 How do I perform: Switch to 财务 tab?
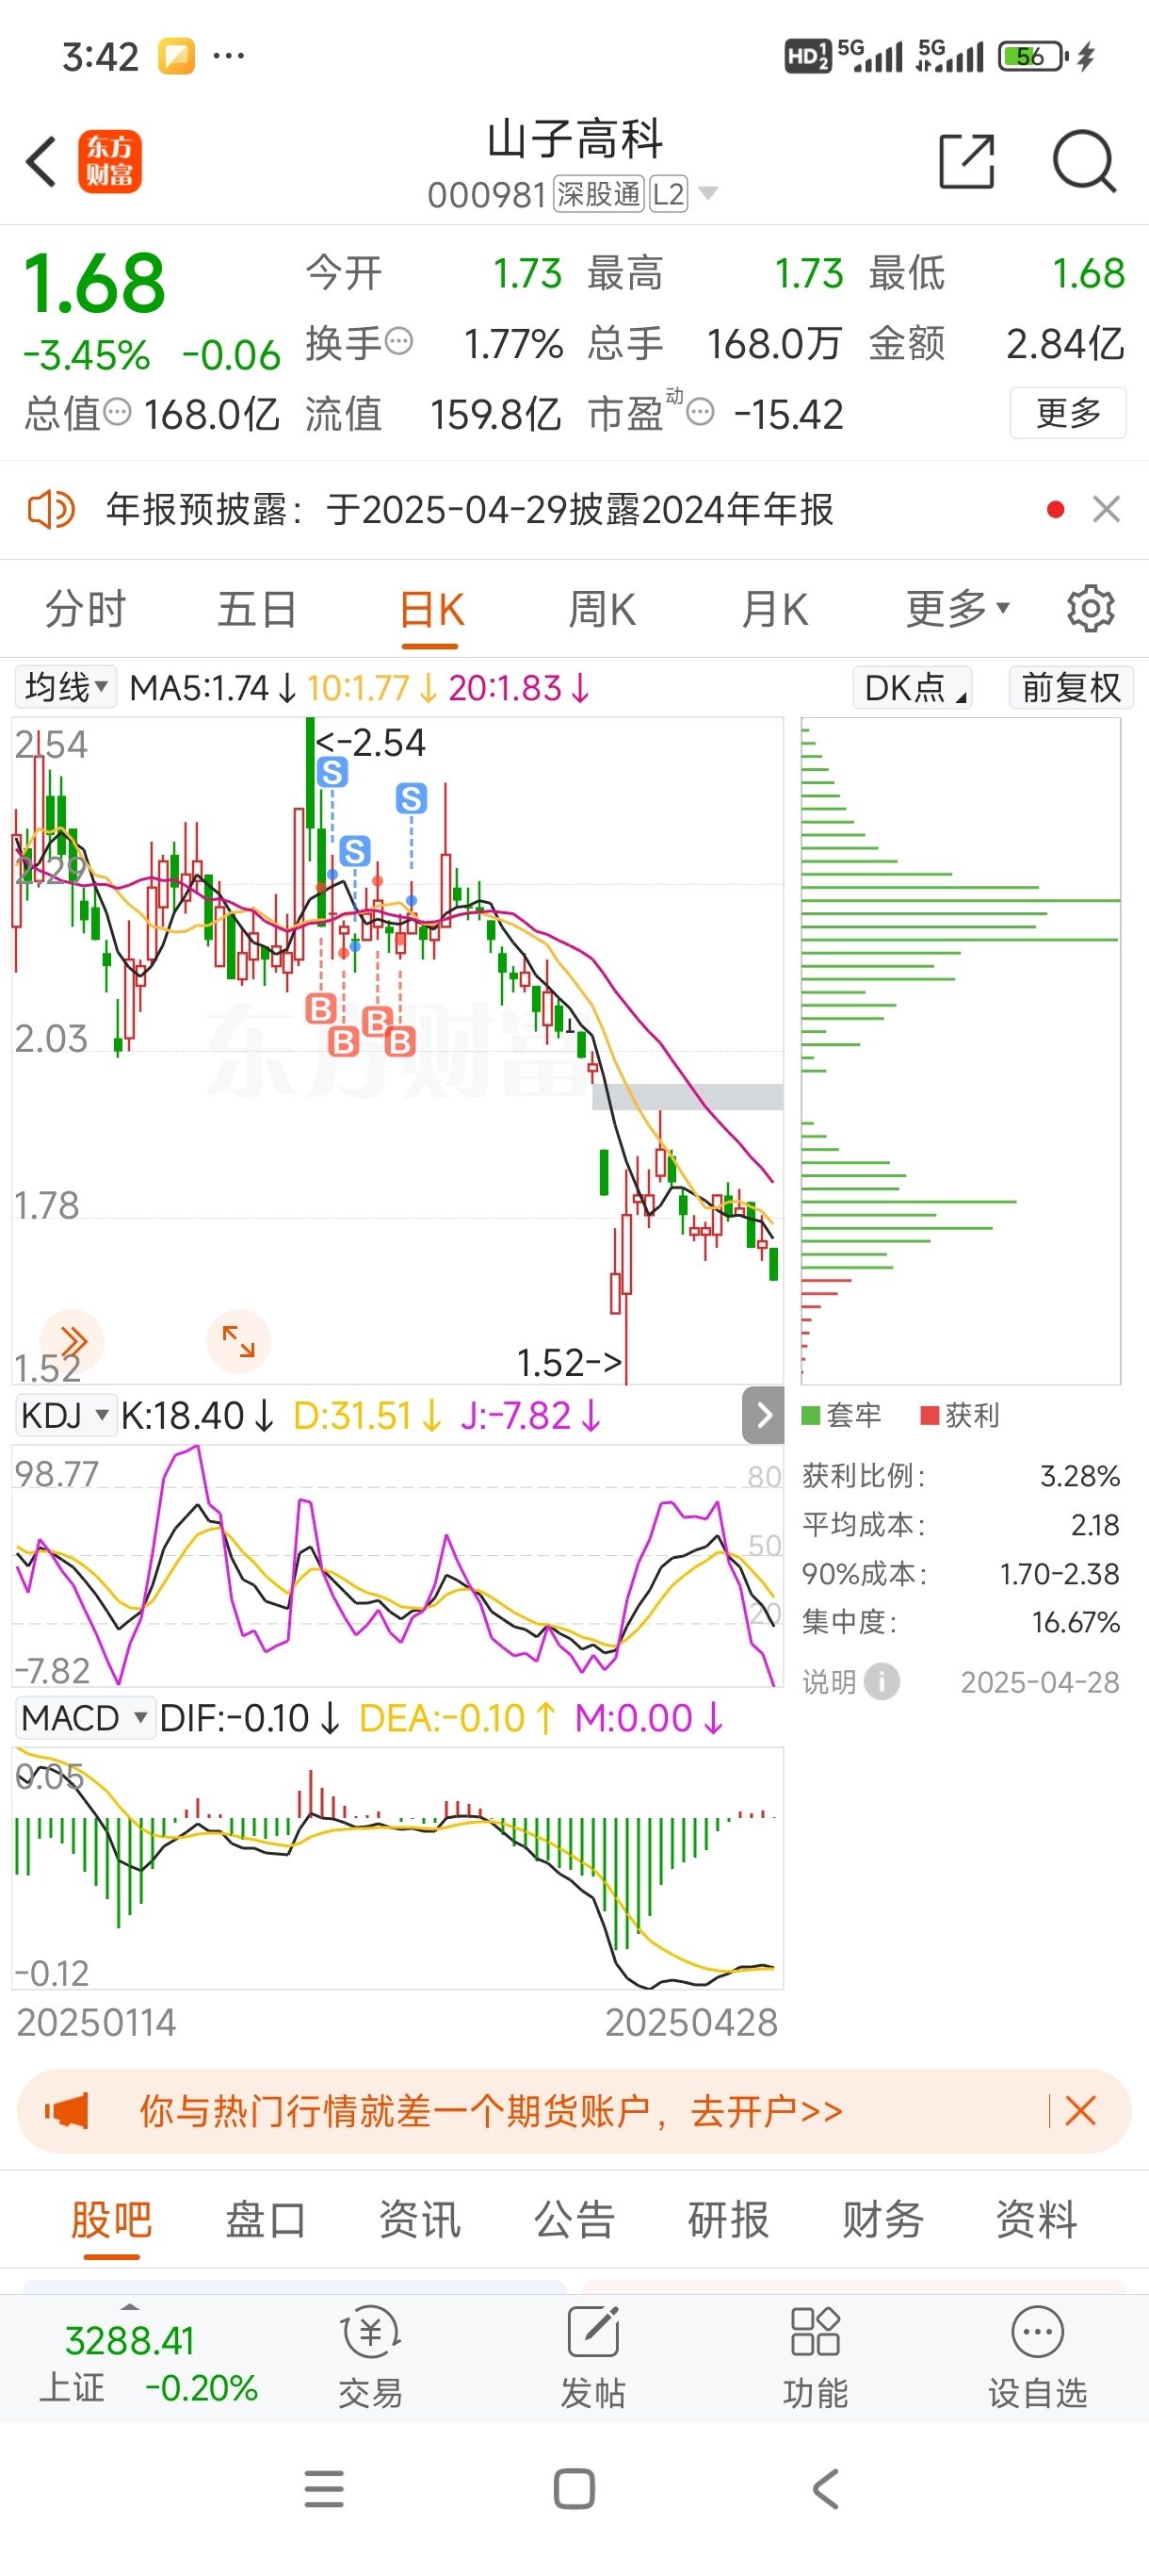[883, 2220]
